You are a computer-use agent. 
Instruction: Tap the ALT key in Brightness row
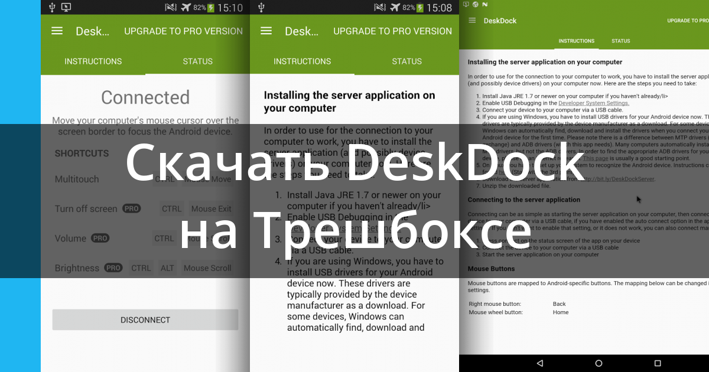167,267
